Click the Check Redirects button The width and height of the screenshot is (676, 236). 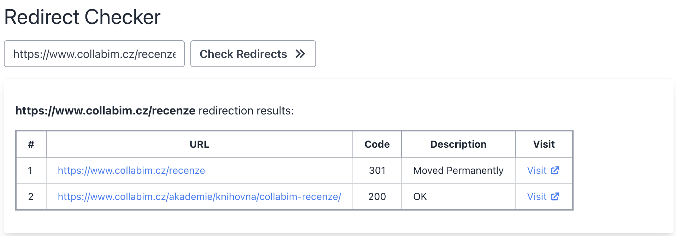coord(253,54)
